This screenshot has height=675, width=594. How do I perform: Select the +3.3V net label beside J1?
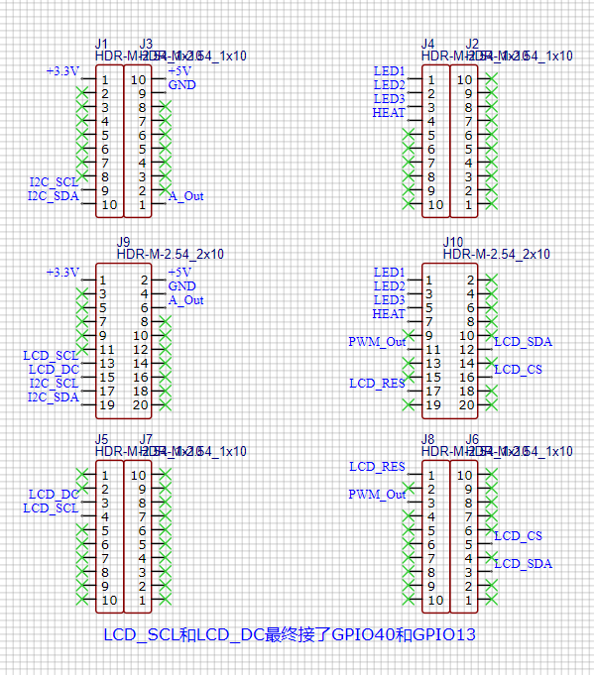[62, 71]
